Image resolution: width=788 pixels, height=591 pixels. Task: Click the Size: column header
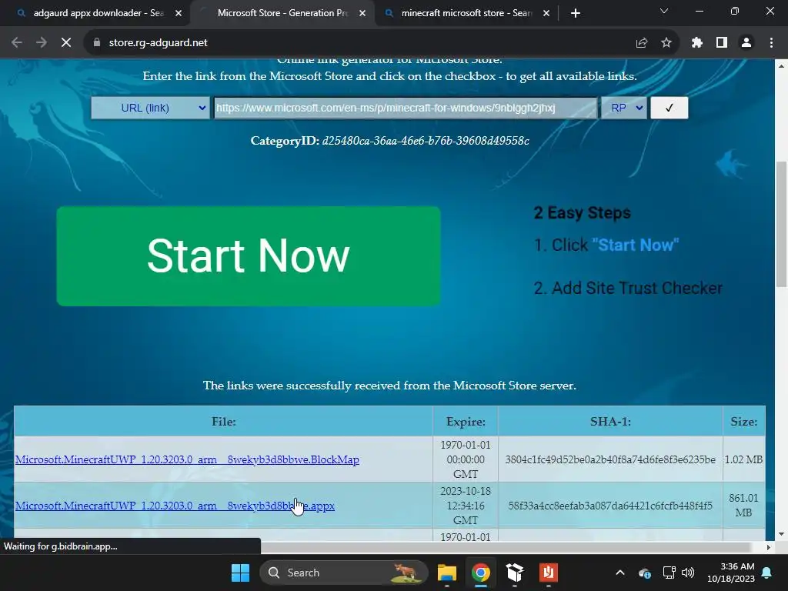click(x=744, y=421)
